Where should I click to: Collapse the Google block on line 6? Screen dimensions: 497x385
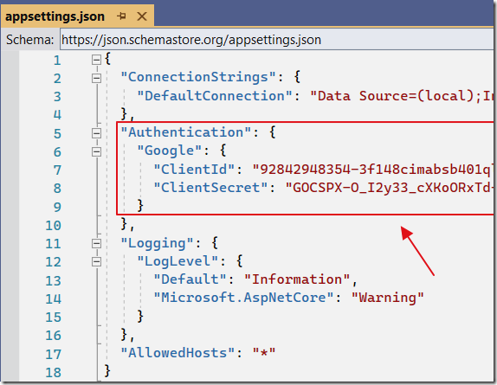pyautogui.click(x=96, y=151)
